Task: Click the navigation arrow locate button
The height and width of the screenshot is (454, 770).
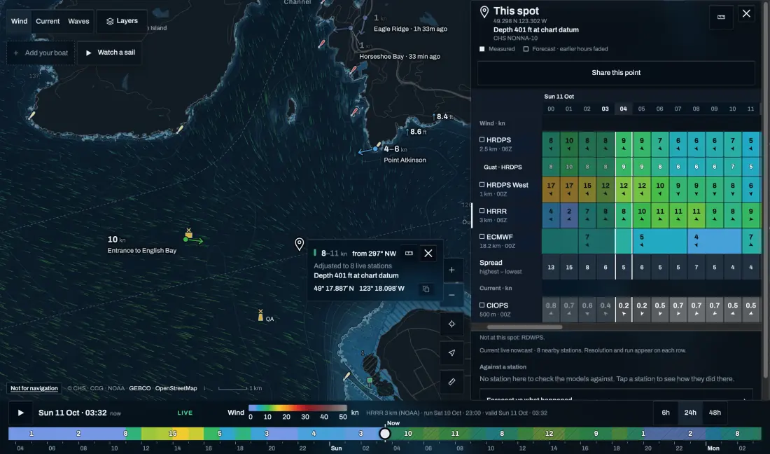Action: pos(451,353)
